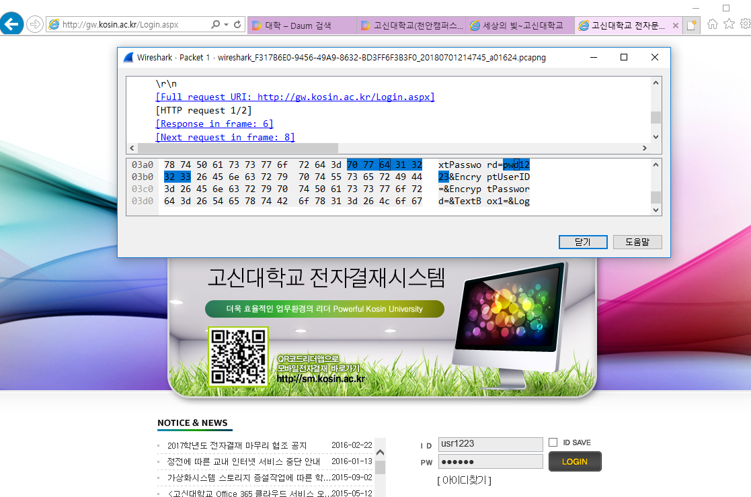Switch to the '고신대학교(천안캠퍼스' tab
This screenshot has height=497, width=751.
(x=411, y=26)
